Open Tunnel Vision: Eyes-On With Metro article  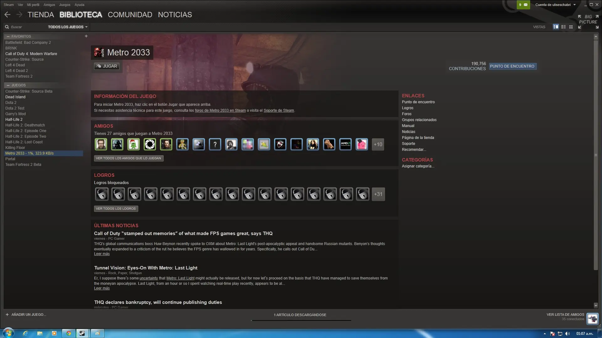(146, 268)
